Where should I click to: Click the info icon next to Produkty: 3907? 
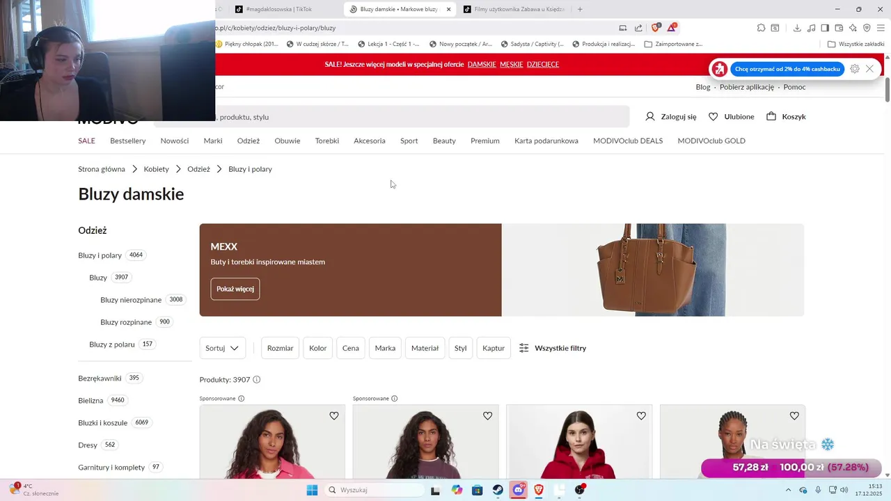point(256,379)
